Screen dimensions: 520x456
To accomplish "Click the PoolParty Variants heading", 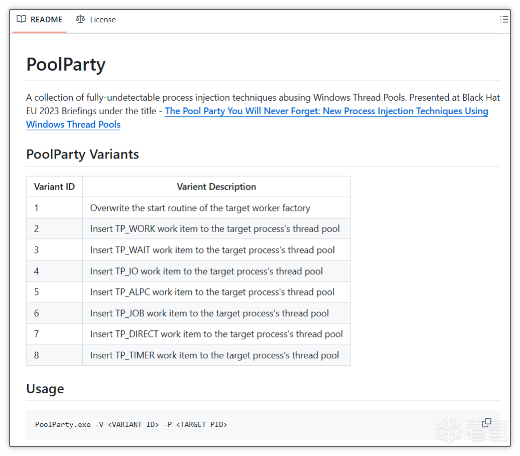I will pyautogui.click(x=83, y=154).
